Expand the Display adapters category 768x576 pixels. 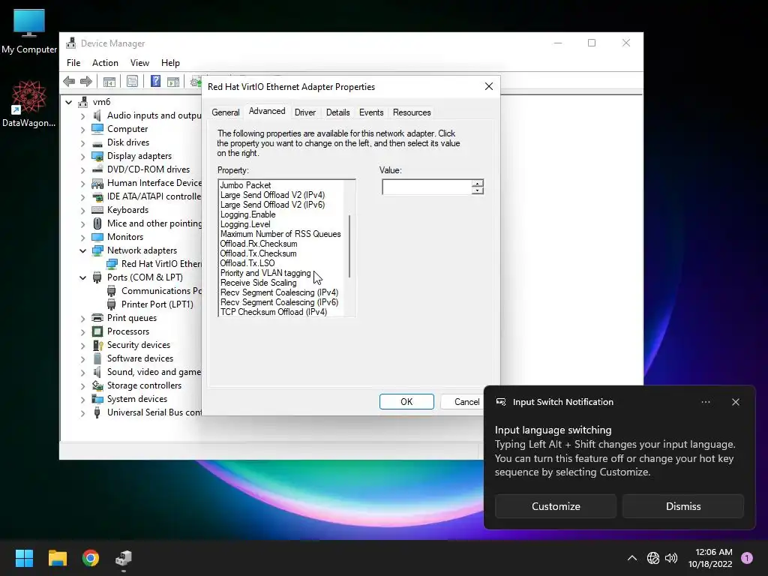point(82,156)
